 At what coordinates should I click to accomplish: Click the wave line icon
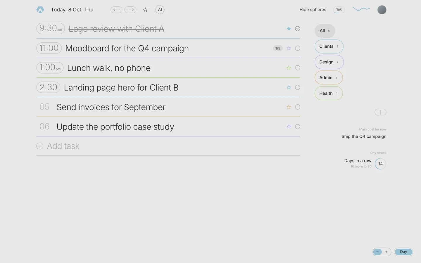point(361,9)
